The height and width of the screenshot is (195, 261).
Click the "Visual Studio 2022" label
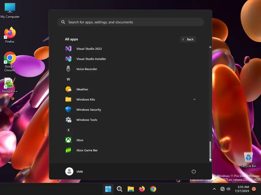click(89, 48)
